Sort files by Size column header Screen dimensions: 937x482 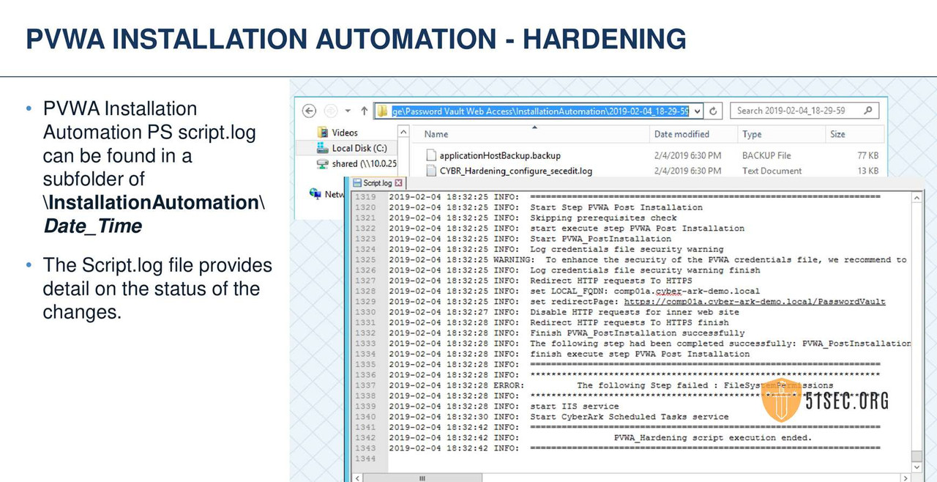(x=837, y=134)
